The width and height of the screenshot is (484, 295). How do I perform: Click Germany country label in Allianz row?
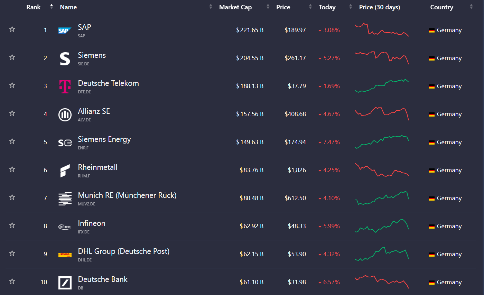click(x=449, y=114)
